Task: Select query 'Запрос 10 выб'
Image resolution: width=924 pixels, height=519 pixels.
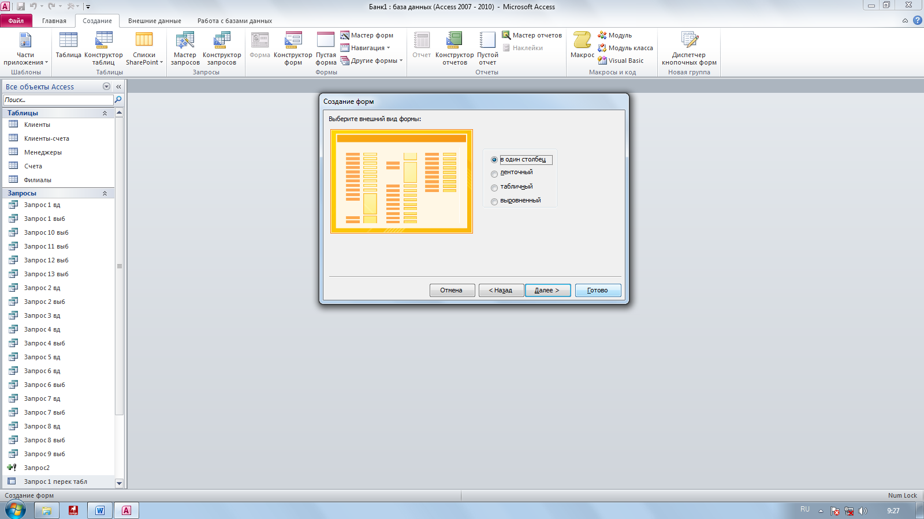Action: point(58,232)
